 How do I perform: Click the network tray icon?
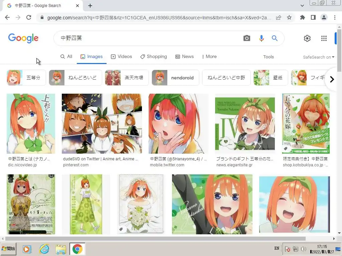click(x=296, y=249)
